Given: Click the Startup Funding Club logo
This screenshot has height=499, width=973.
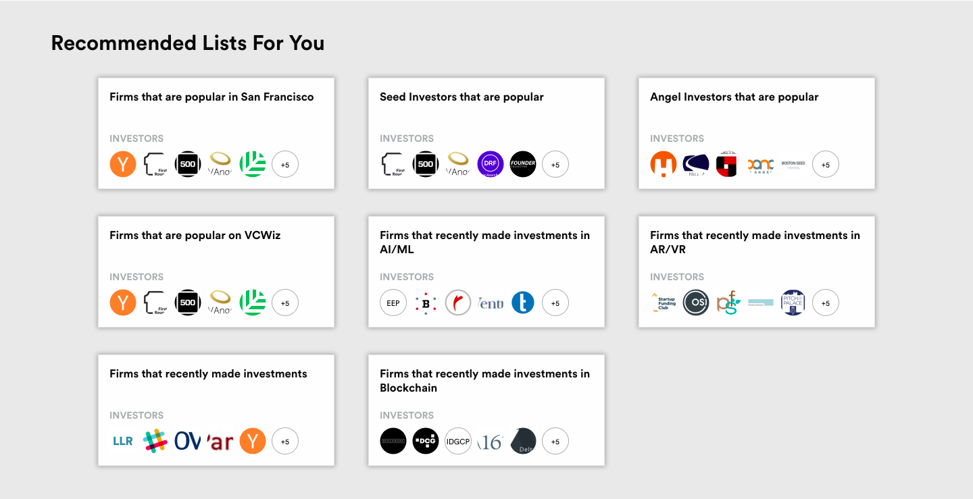Looking at the screenshot, I should pos(664,303).
